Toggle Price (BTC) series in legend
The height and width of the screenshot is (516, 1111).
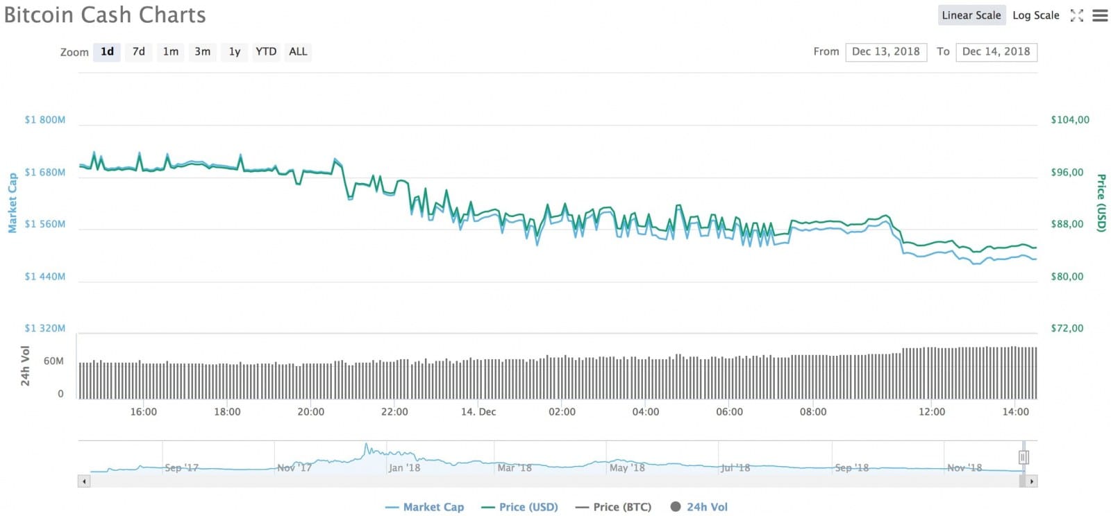click(x=614, y=507)
